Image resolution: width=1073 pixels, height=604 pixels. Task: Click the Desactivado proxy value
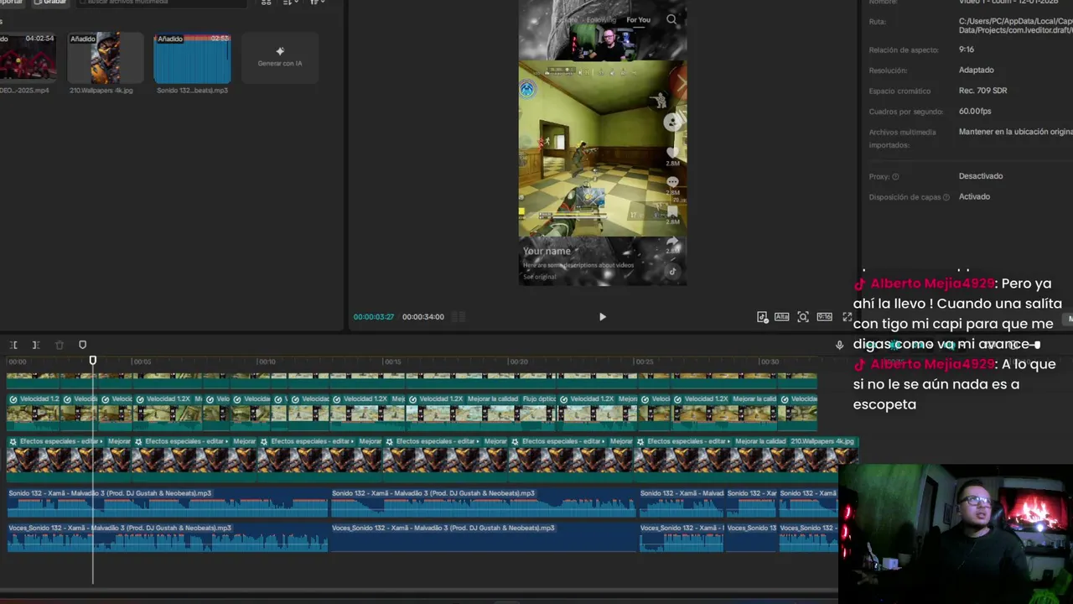(x=981, y=176)
